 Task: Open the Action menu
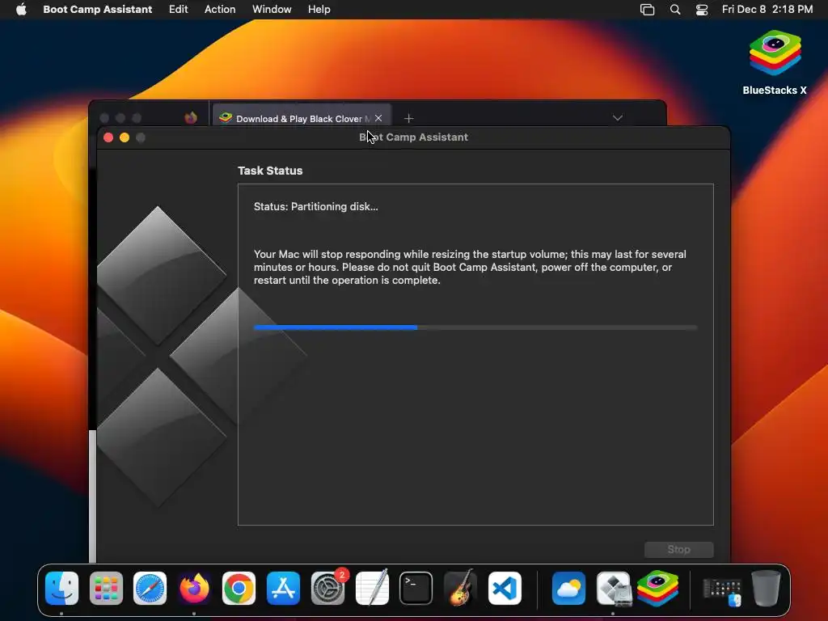tap(220, 10)
